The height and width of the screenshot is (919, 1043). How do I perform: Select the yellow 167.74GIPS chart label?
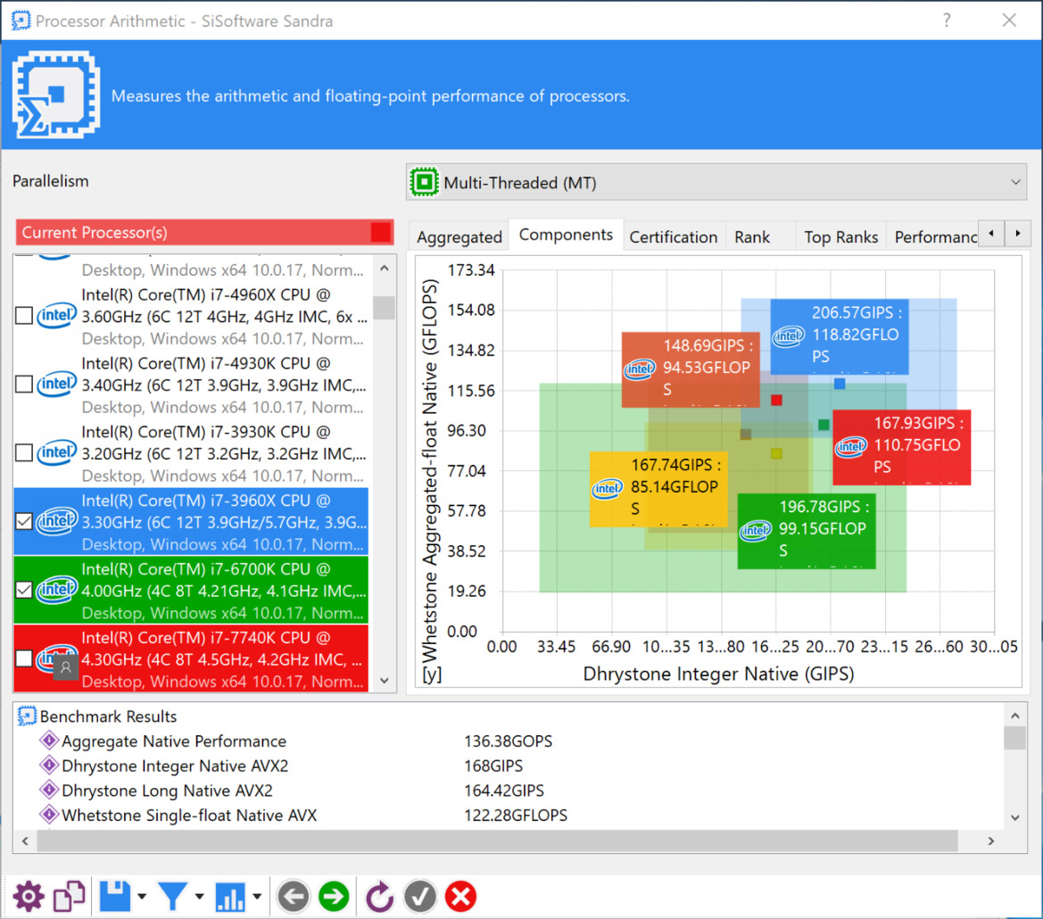tap(658, 489)
